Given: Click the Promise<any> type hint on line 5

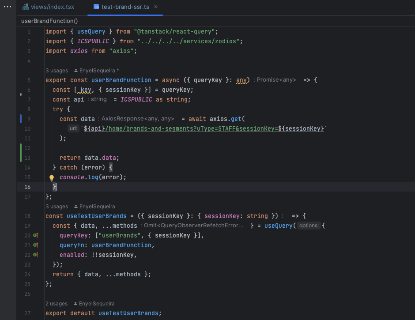Looking at the screenshot, I should 275,80.
